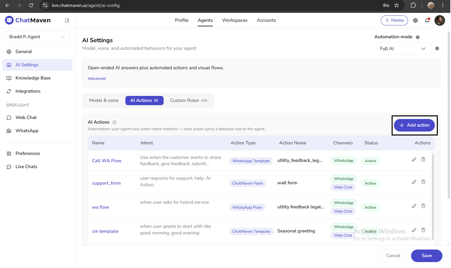Click info icon beside AI Actions heading
Image resolution: width=451 pixels, height=268 pixels.
pos(114,122)
